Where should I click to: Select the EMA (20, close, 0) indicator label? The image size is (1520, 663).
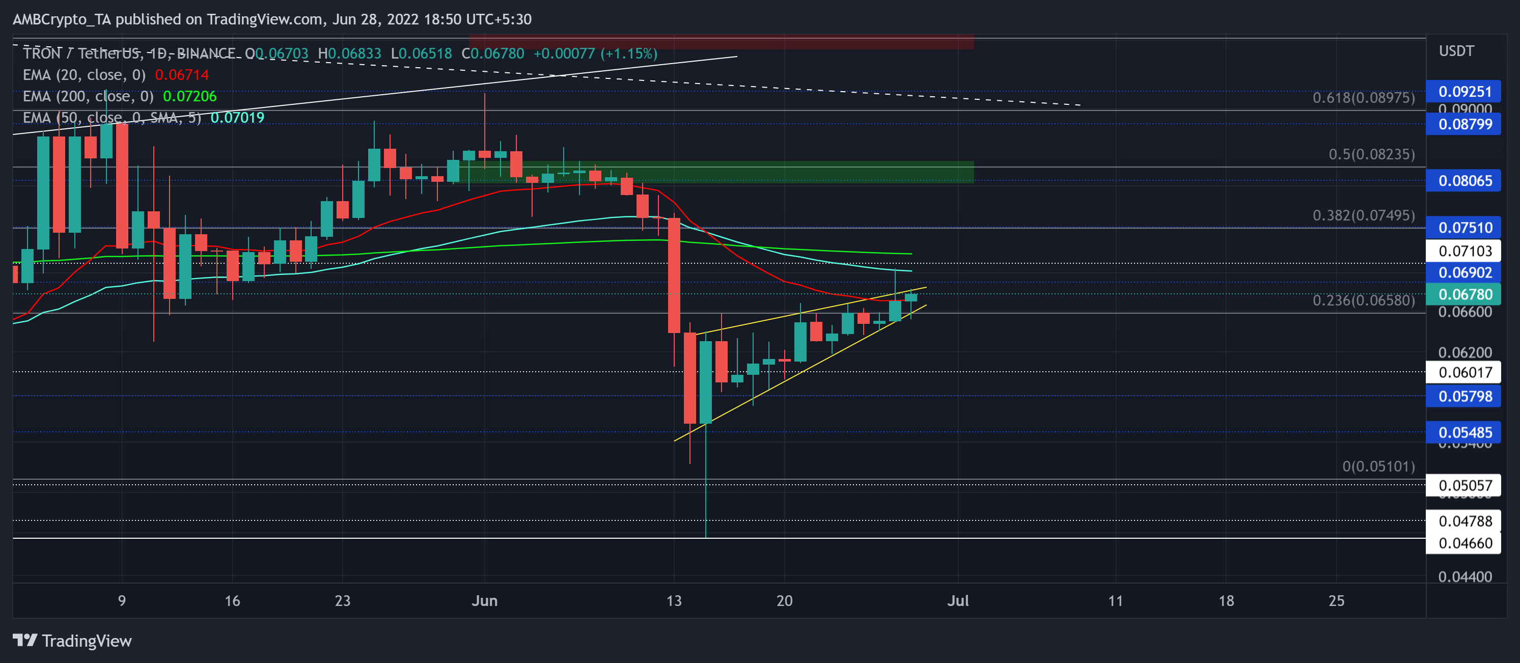pos(85,75)
